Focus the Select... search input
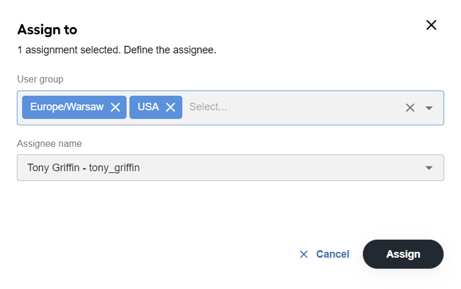461x289 pixels. click(x=208, y=107)
